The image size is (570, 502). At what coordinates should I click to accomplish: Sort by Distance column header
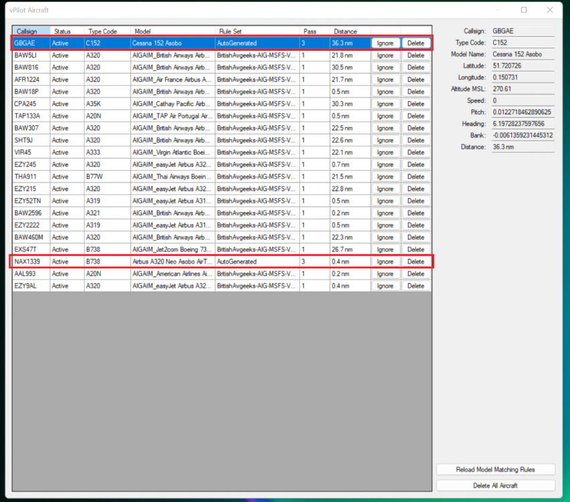[348, 31]
